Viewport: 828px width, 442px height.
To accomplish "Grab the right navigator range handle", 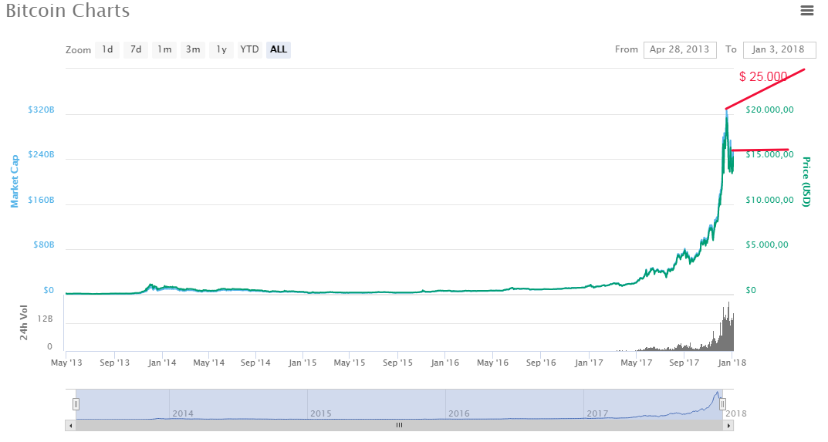I will [722, 404].
